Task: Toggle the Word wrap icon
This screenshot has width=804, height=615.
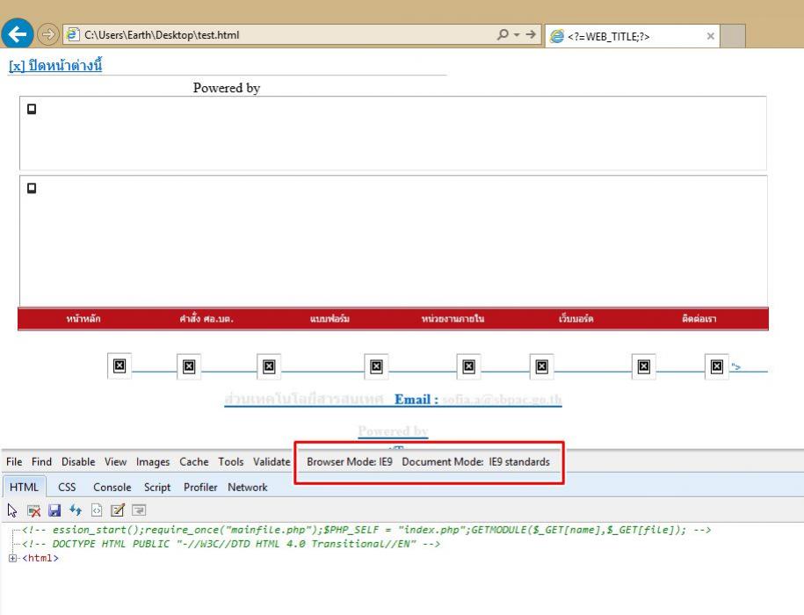Action: 139,510
